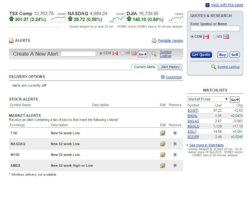Open the $GOLD symbol link
This screenshot has height=206, width=247.
[193, 126]
